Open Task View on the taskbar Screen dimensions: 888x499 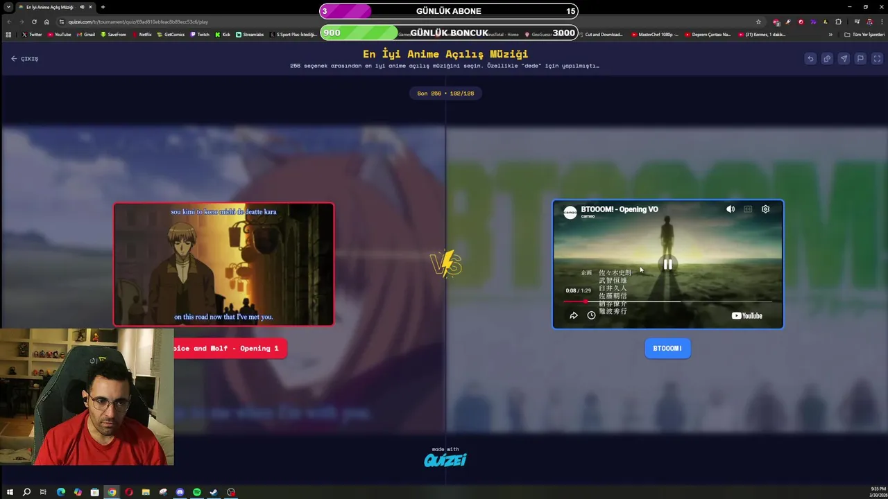pos(43,492)
